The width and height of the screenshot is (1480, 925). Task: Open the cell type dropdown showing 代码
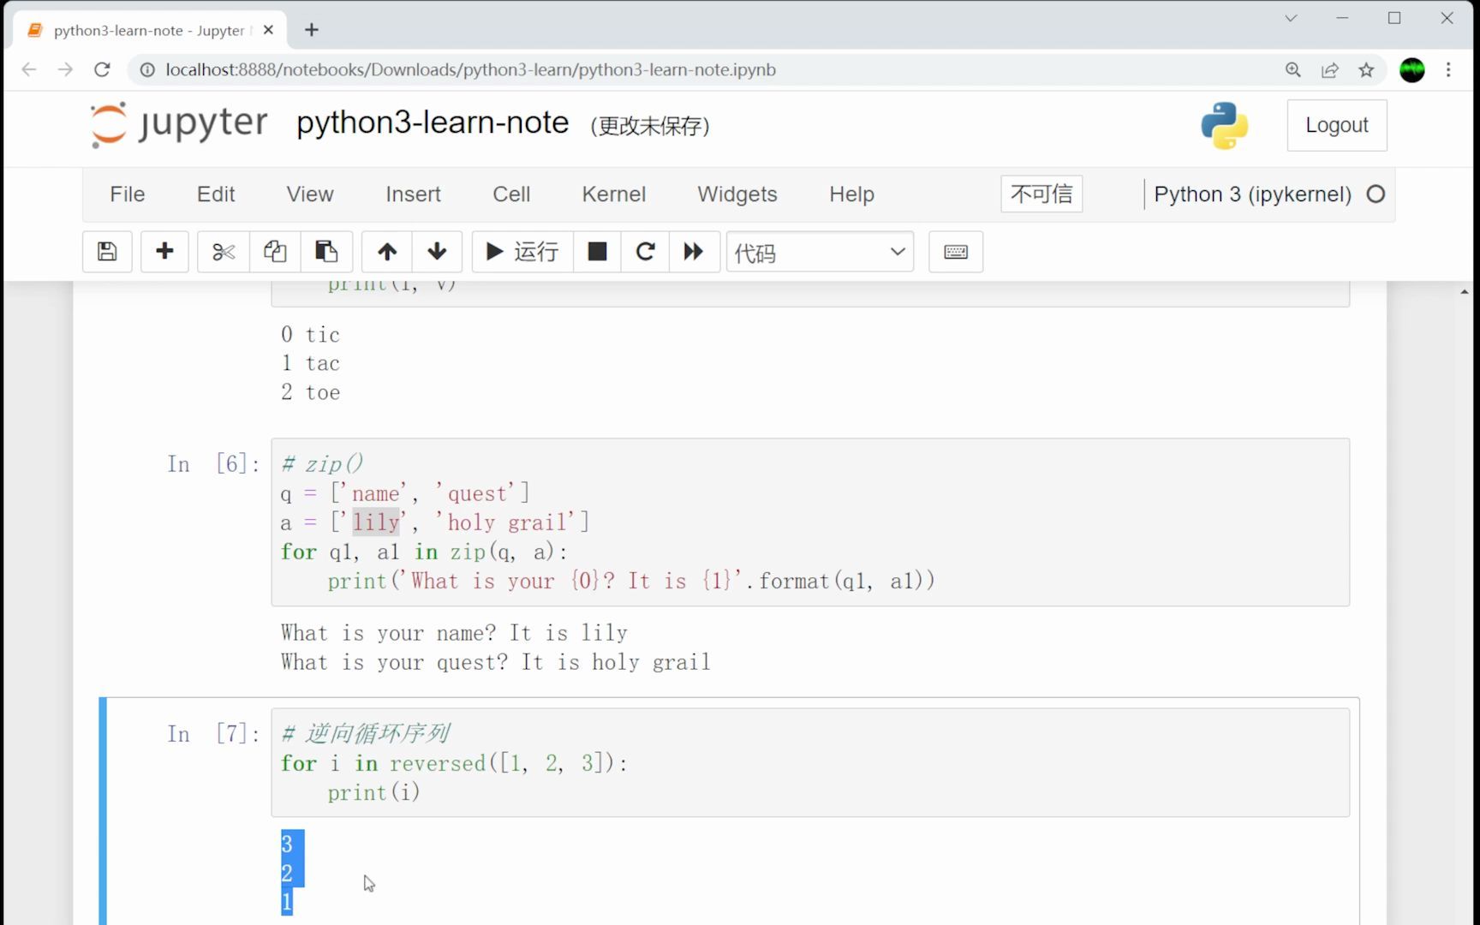click(819, 252)
